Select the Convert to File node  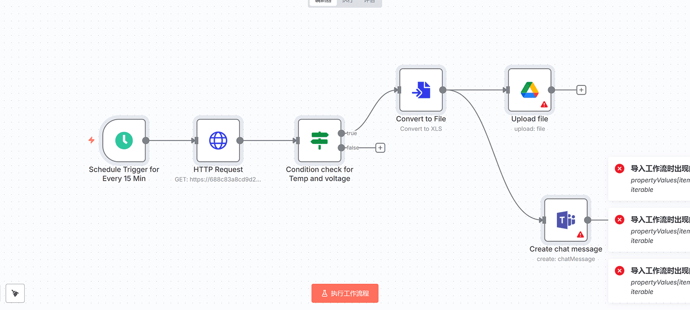point(421,90)
